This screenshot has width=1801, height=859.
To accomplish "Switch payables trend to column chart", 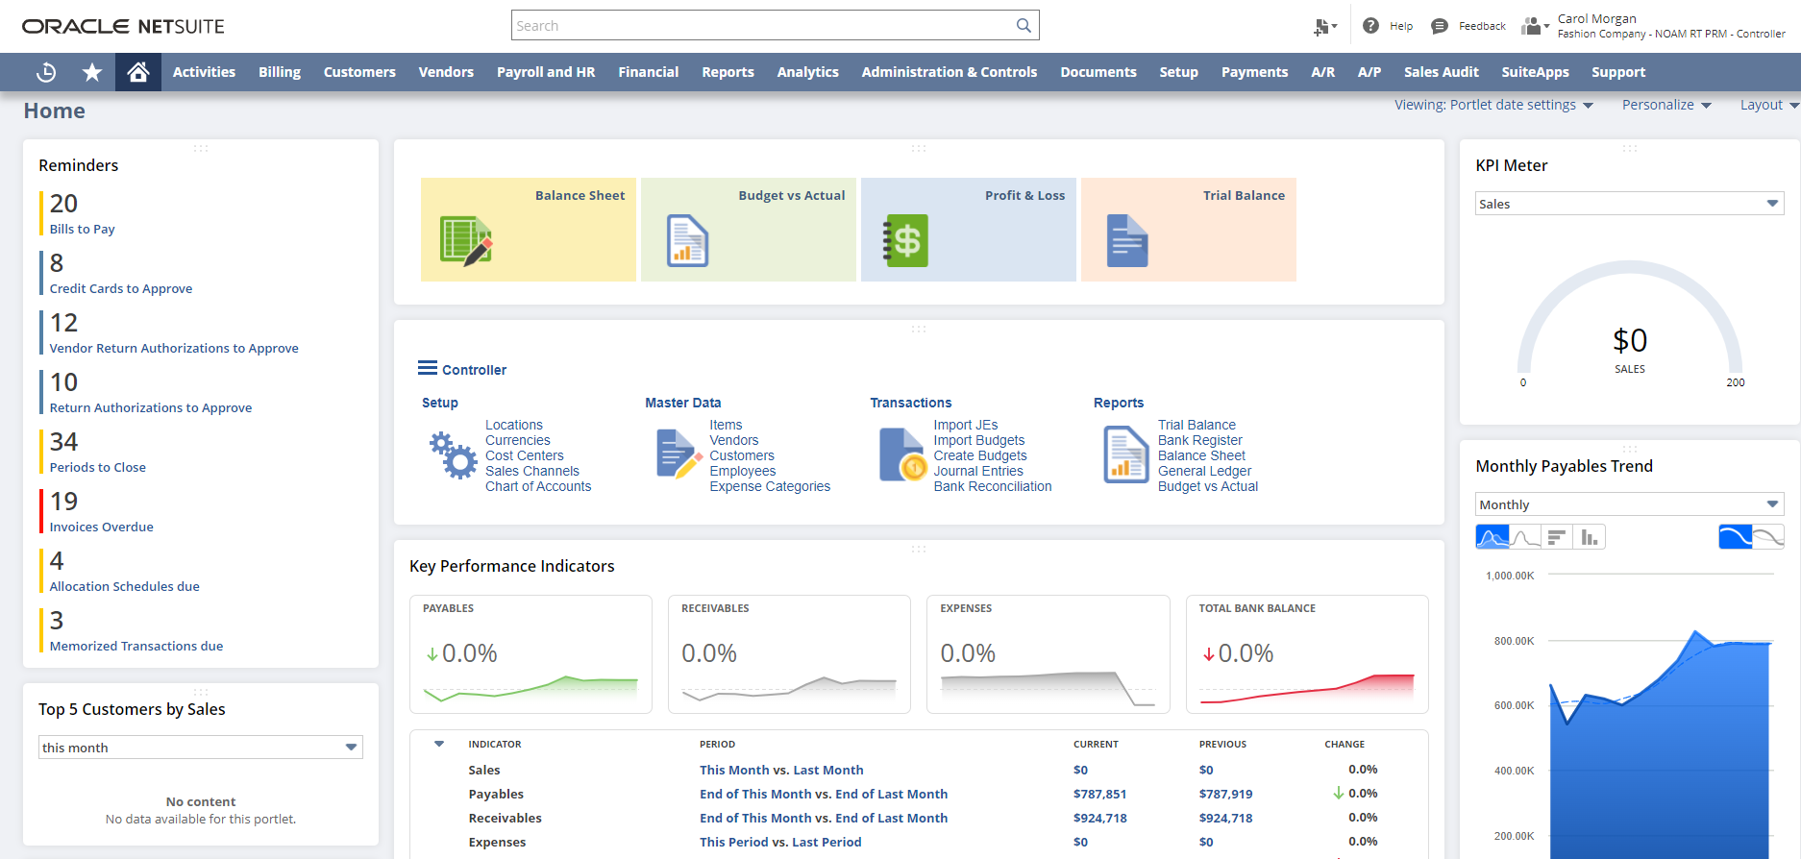I will point(1590,537).
